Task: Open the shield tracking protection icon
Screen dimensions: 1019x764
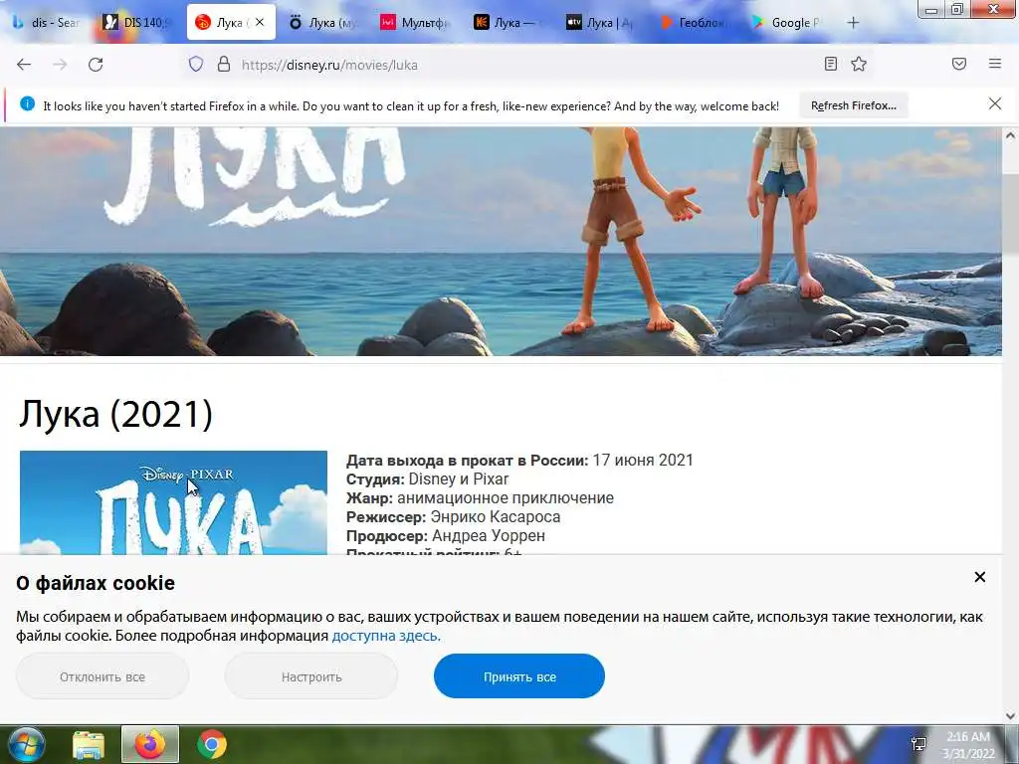Action: [x=196, y=65]
